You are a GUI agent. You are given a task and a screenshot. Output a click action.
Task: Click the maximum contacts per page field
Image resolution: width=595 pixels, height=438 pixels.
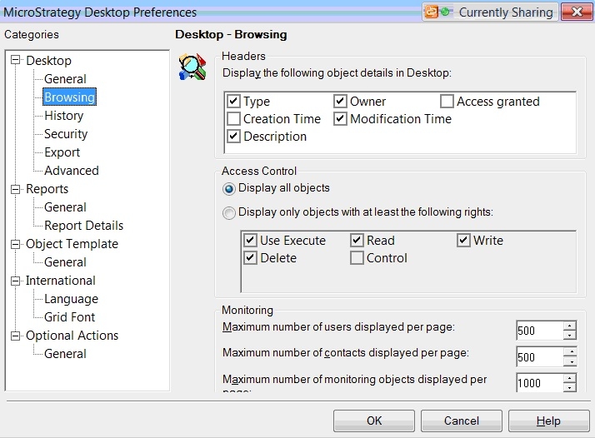click(x=539, y=357)
